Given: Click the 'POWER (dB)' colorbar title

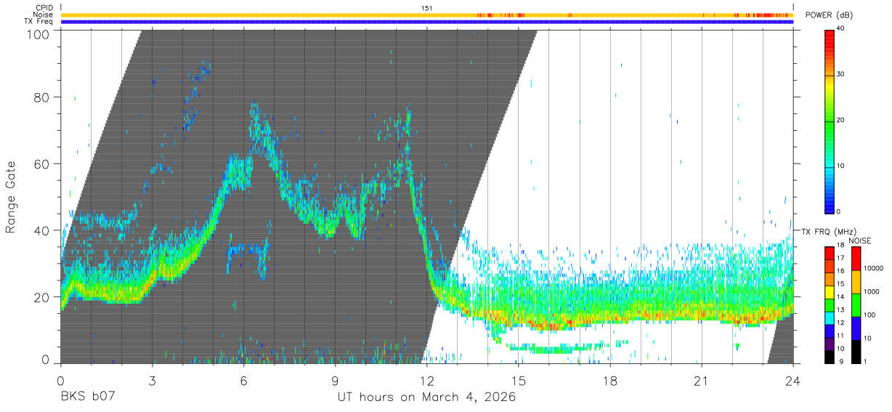Looking at the screenshot, I should (x=829, y=15).
